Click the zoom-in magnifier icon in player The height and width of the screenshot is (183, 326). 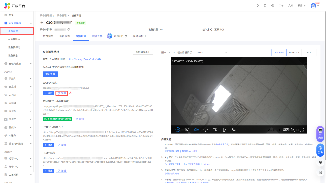(234, 130)
